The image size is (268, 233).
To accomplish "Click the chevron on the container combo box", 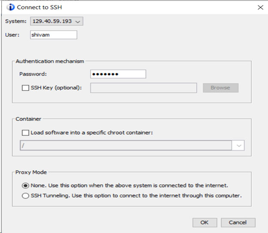I will point(239,145).
